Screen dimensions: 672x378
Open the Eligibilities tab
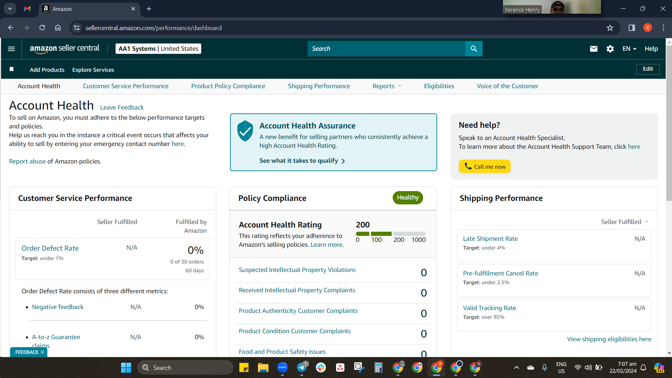point(439,86)
